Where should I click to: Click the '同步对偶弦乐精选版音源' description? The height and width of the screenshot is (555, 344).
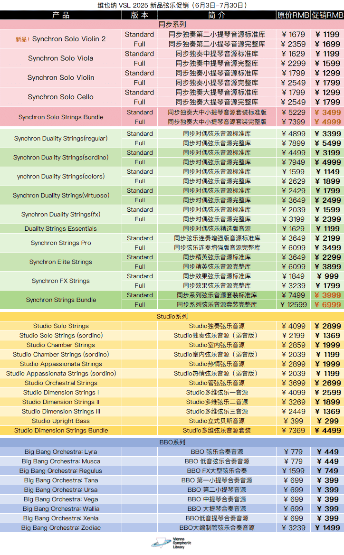pos(217,229)
